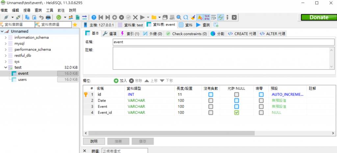Switch to the 索引 (1) tab
Screen dimensions: 337x153
pyautogui.click(x=130, y=34)
